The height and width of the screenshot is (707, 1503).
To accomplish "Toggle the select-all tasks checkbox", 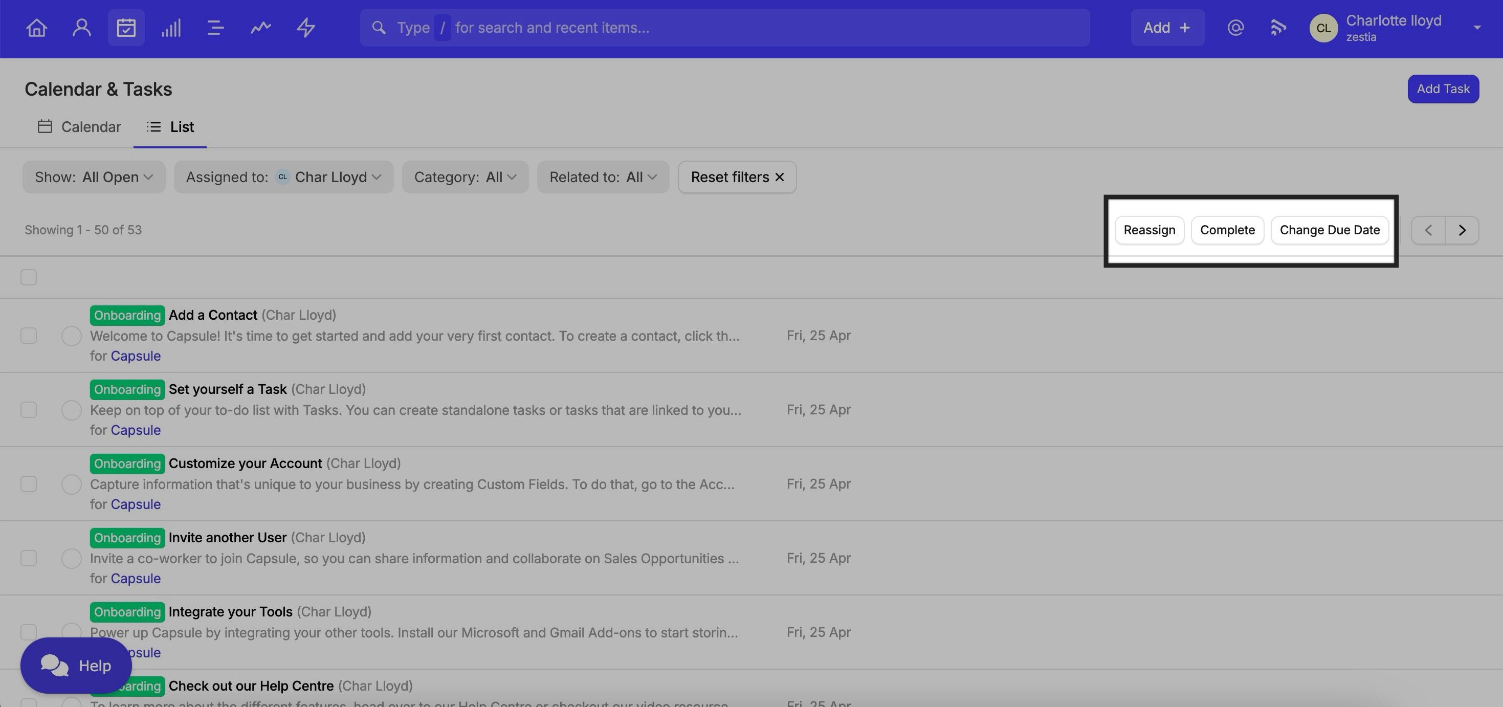I will 29,278.
